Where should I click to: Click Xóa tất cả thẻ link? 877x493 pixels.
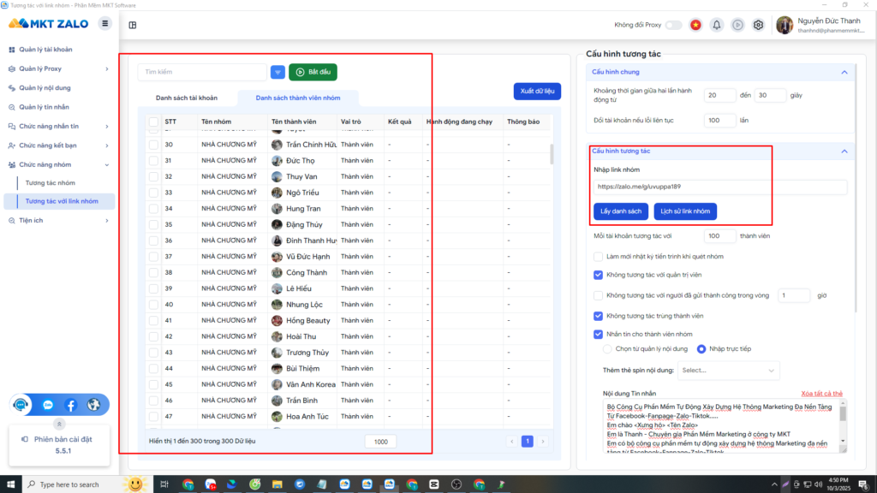point(821,394)
